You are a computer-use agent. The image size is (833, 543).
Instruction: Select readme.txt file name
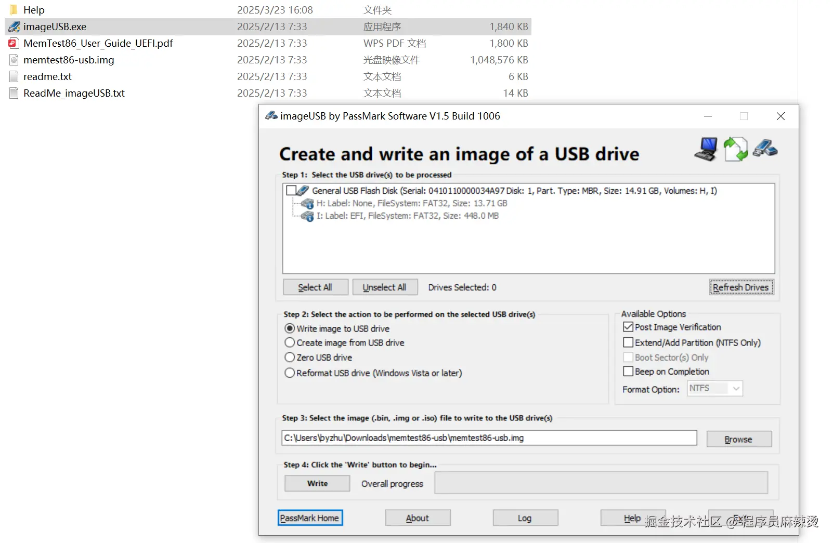coord(47,76)
